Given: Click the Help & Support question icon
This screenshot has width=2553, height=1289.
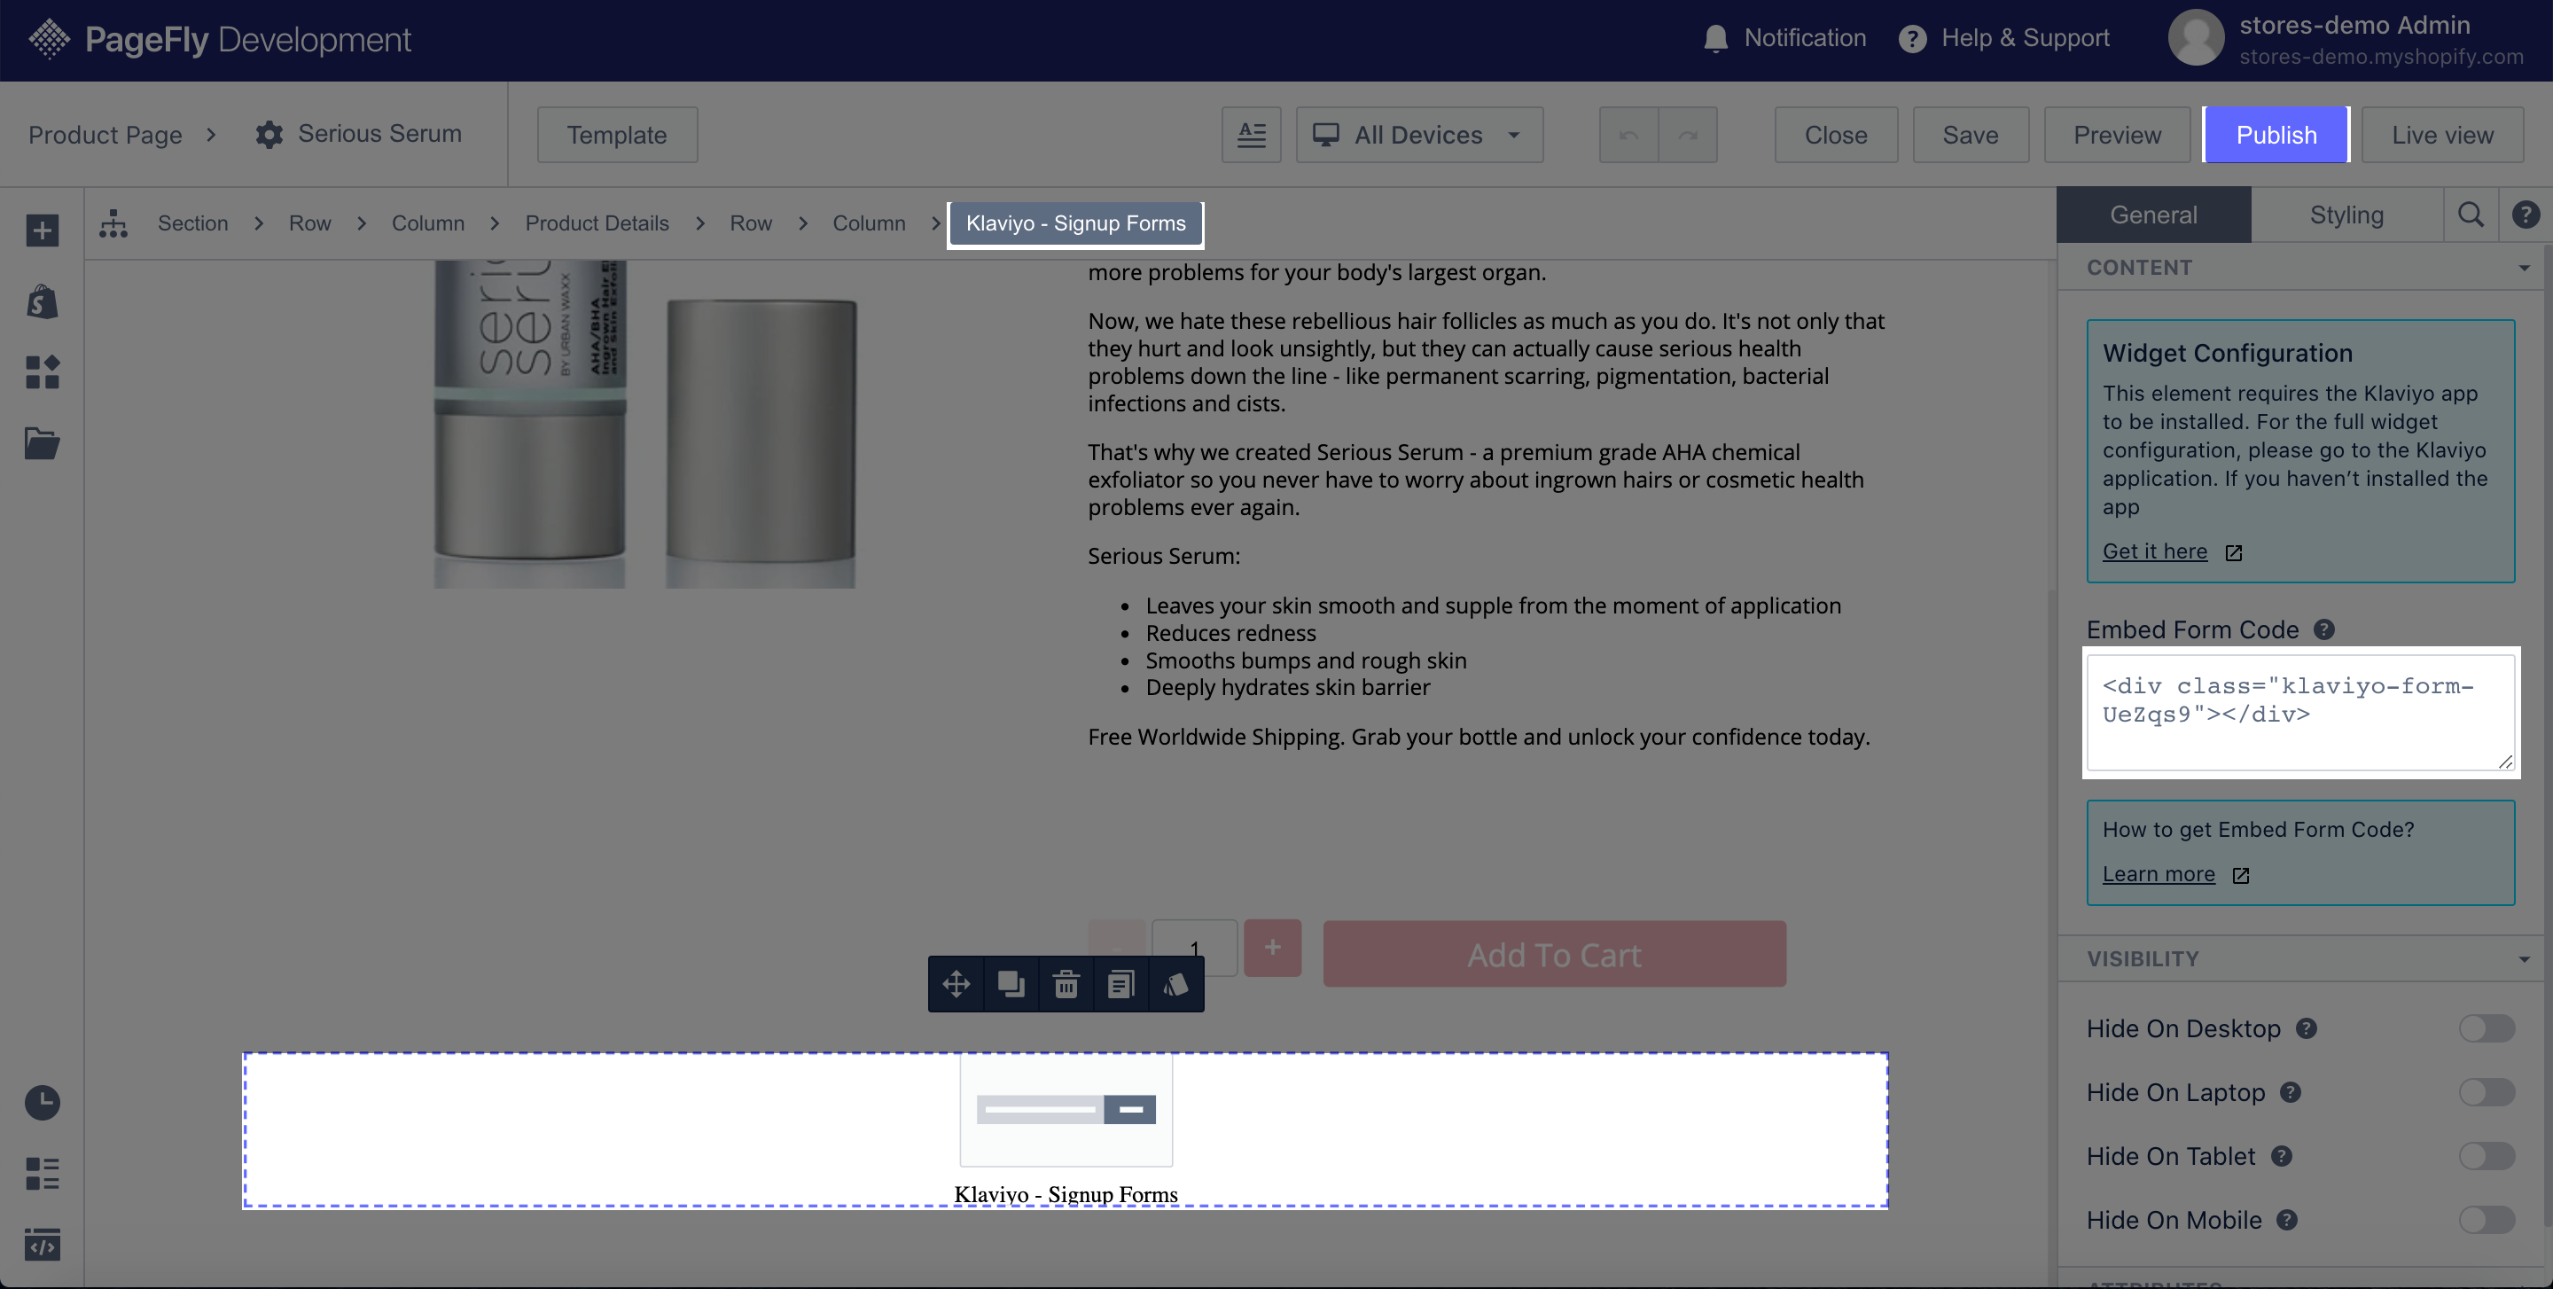Looking at the screenshot, I should (1912, 39).
